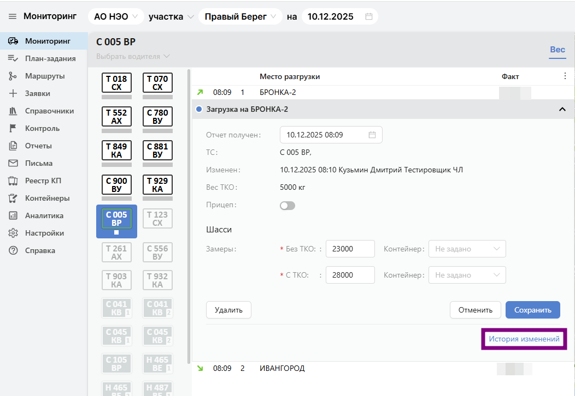Open Настройки via the gear icon
Image resolution: width=575 pixels, height=396 pixels.
pos(13,233)
